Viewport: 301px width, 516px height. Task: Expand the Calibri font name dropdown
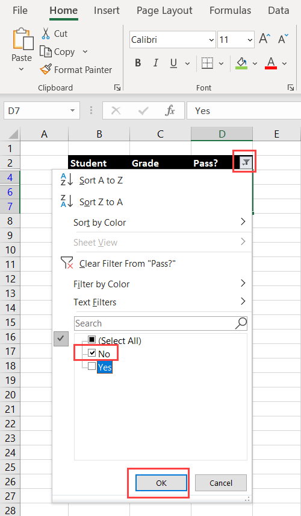point(211,40)
